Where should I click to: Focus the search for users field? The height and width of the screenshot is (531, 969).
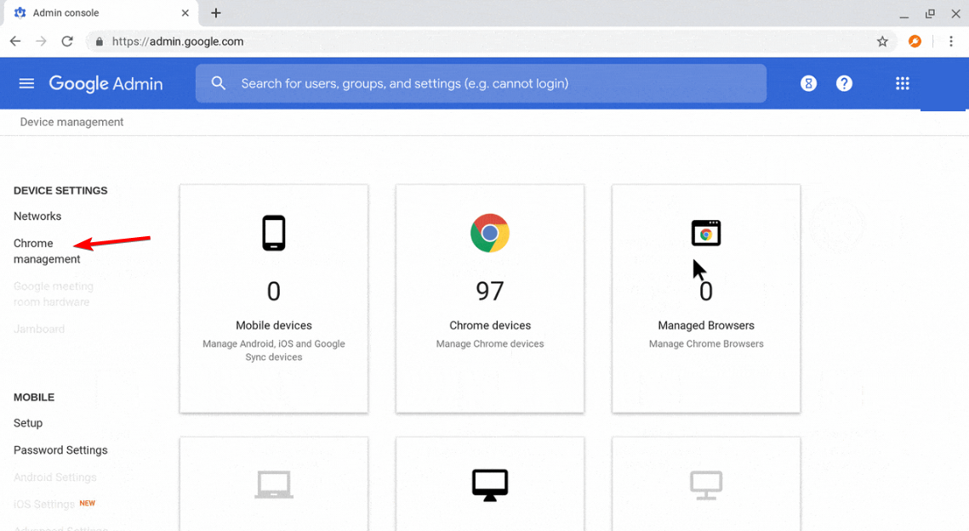pos(481,83)
